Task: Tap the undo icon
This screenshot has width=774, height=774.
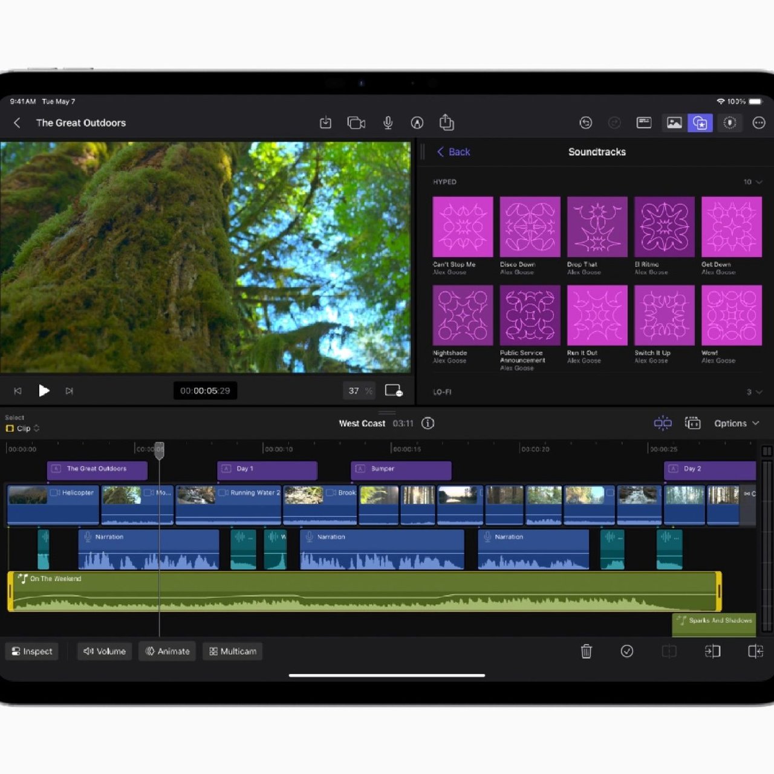Action: pyautogui.click(x=585, y=123)
